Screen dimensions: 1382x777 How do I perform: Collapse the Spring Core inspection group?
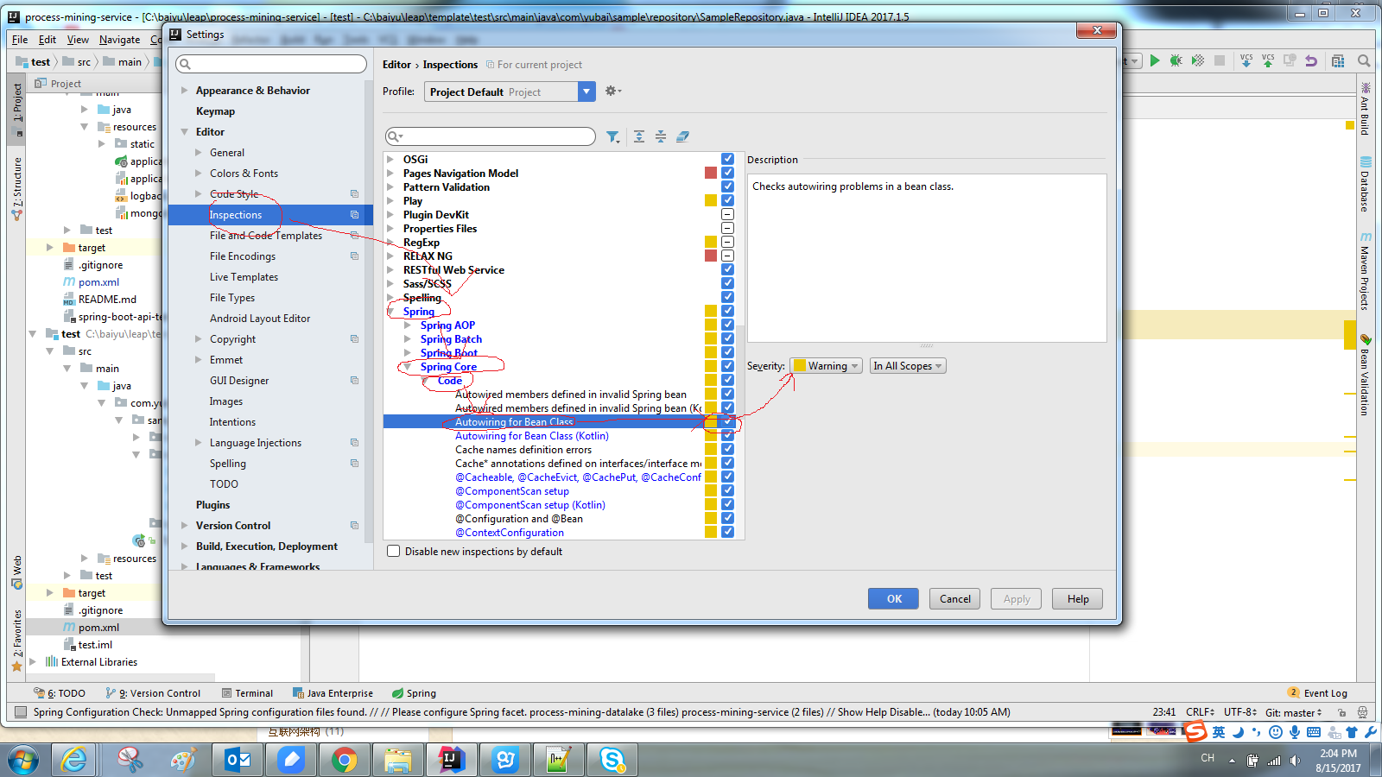pos(408,366)
